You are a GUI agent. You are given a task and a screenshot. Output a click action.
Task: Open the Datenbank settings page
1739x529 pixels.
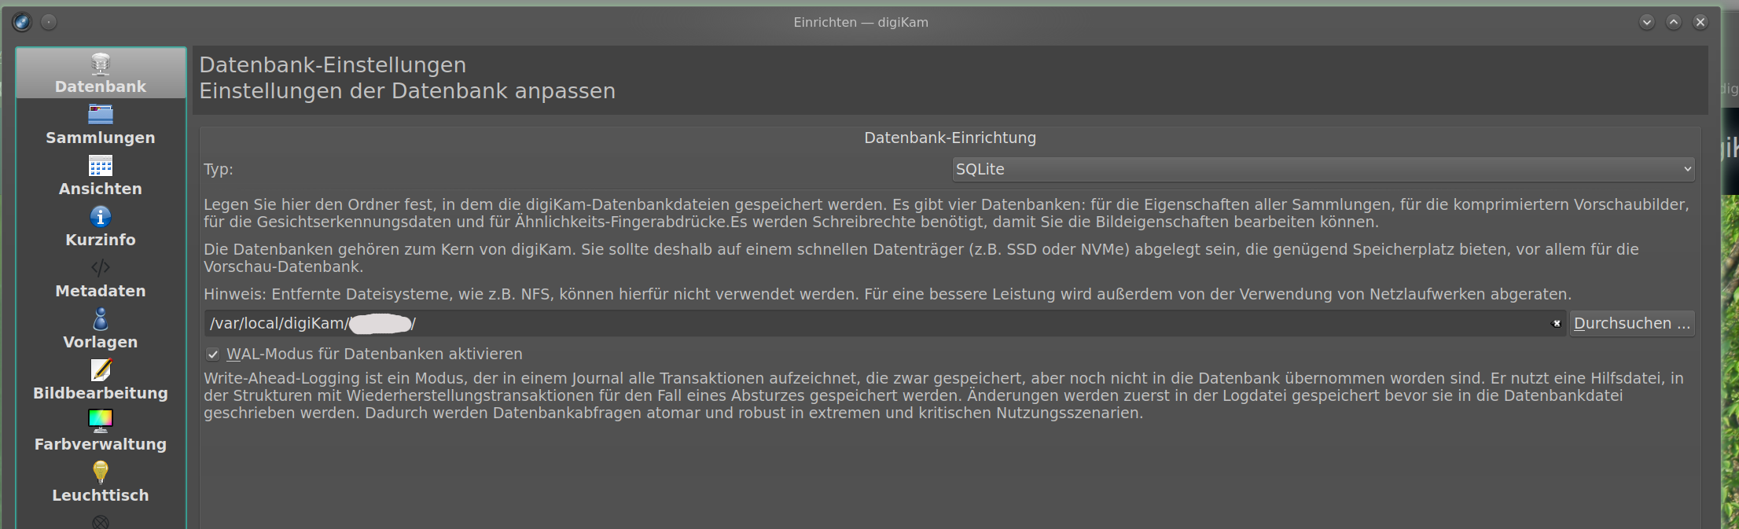101,73
